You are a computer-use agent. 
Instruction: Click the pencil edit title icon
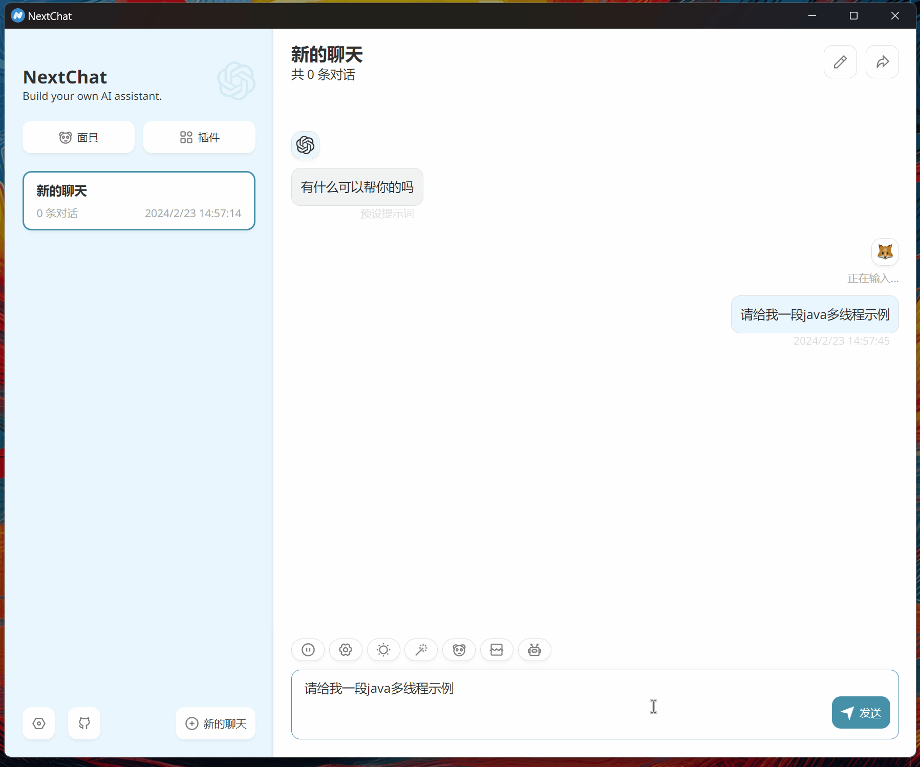(x=840, y=62)
